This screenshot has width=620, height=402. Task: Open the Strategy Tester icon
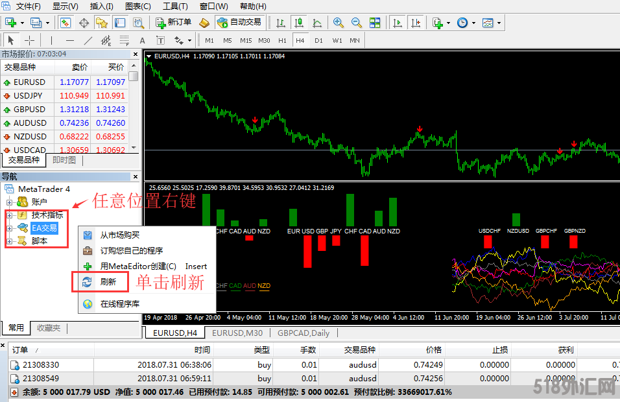pos(138,23)
